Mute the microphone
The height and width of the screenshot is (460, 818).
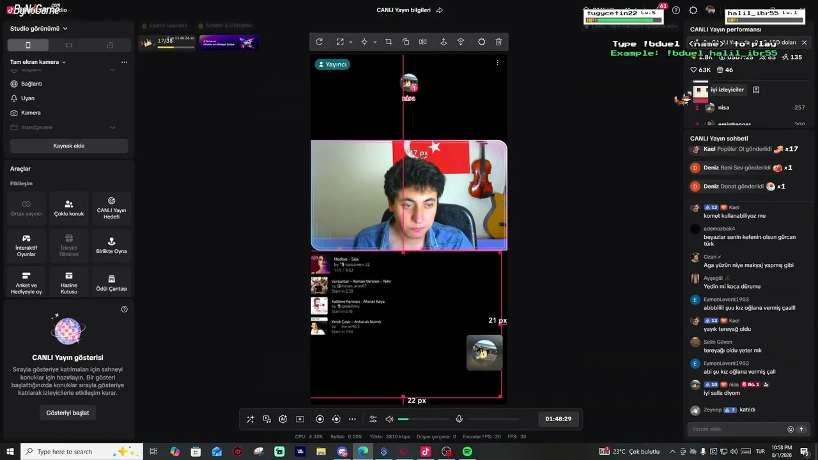pos(459,419)
